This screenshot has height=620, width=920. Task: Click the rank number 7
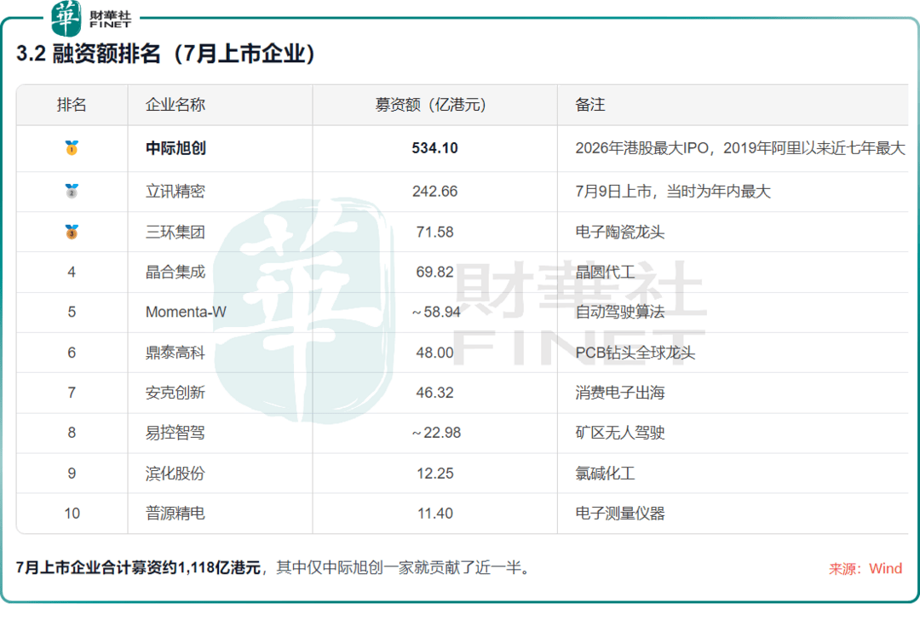coord(72,393)
